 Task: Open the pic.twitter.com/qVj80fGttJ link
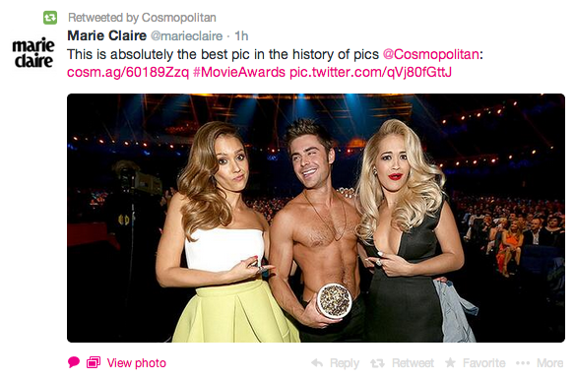370,72
